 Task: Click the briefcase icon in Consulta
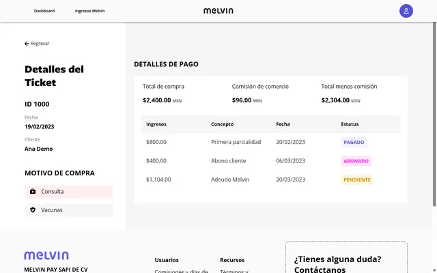pos(33,191)
